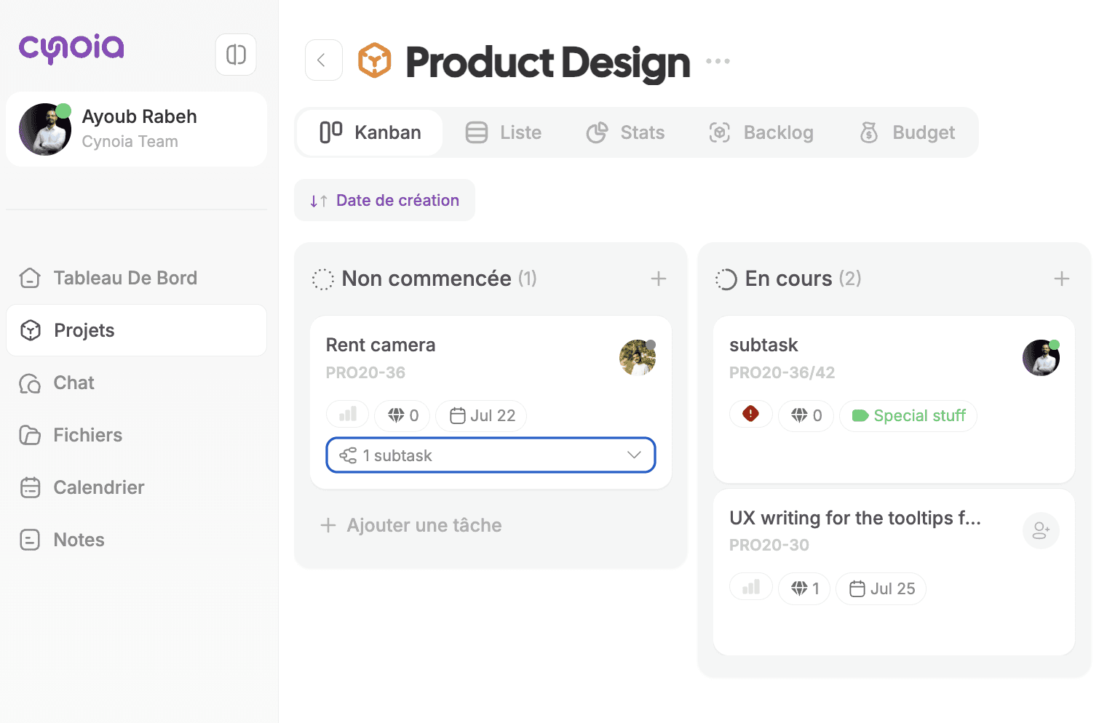Click plus icon in En cours column

point(1061,279)
